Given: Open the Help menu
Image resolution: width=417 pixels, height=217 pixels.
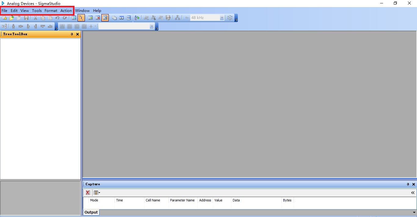Looking at the screenshot, I should 97,10.
